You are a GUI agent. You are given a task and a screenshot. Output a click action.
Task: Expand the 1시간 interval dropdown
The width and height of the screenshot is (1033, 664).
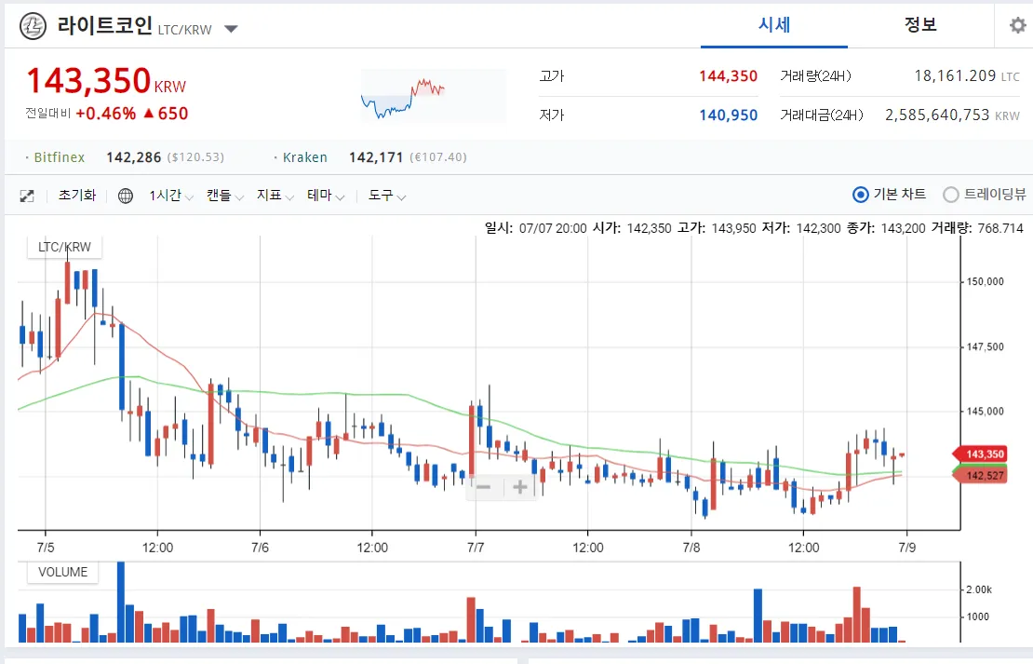[171, 196]
